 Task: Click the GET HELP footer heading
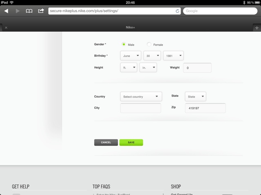[21, 186]
